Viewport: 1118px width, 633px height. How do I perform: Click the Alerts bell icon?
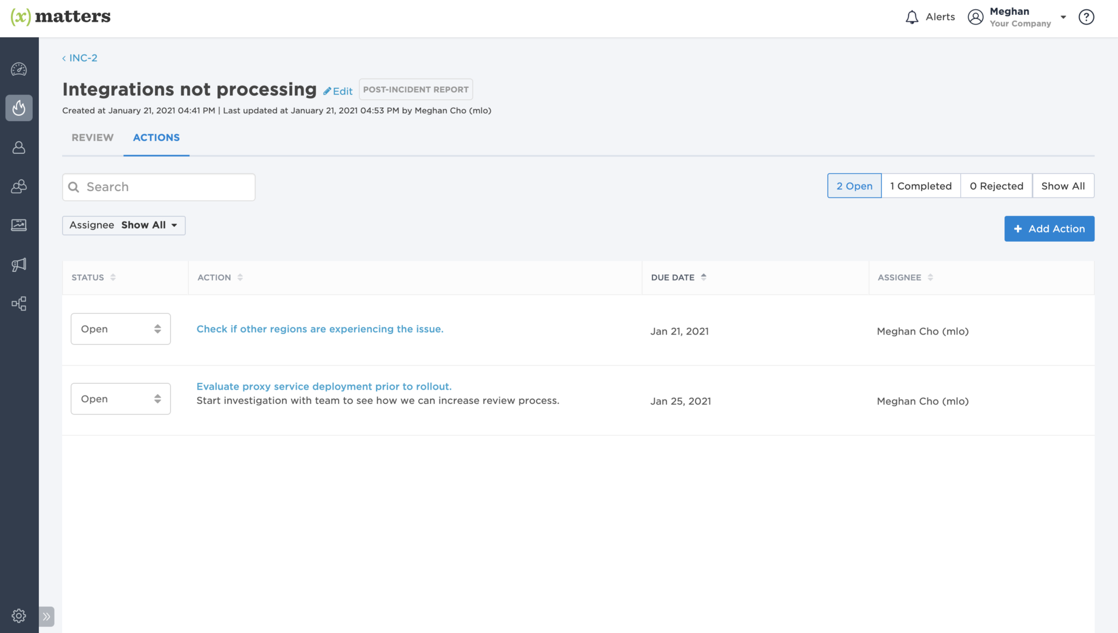[912, 17]
